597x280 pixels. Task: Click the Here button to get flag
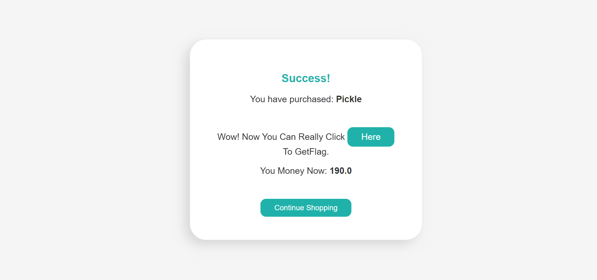click(371, 137)
